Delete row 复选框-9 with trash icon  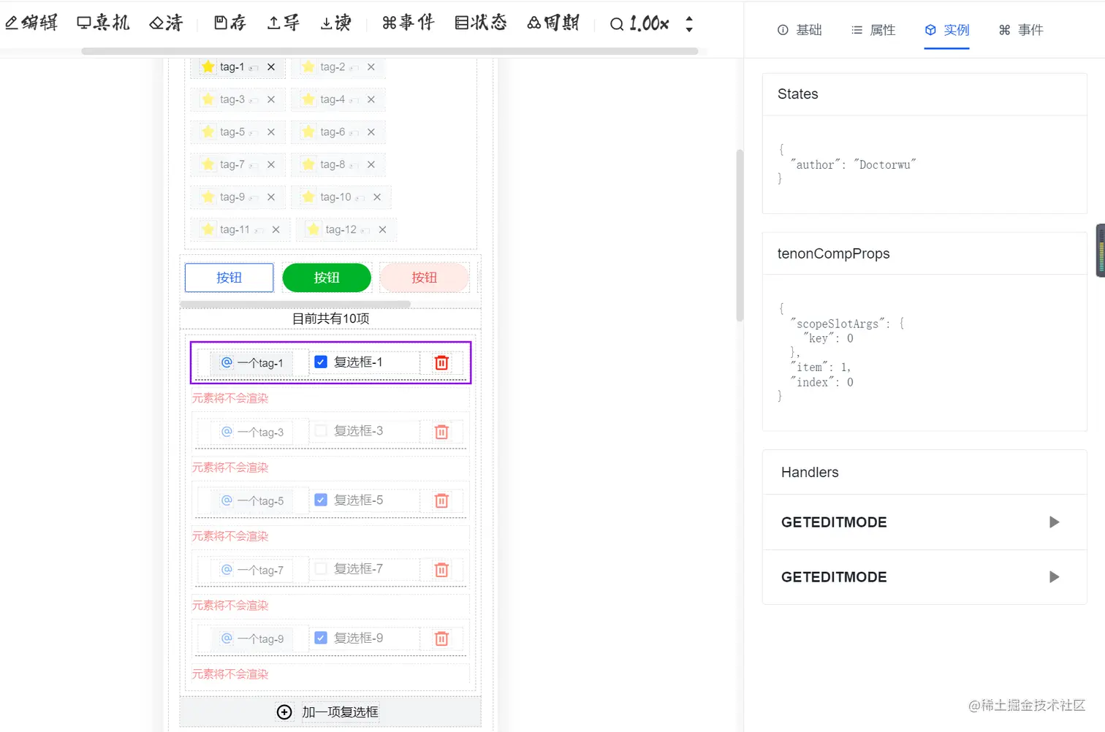(441, 638)
